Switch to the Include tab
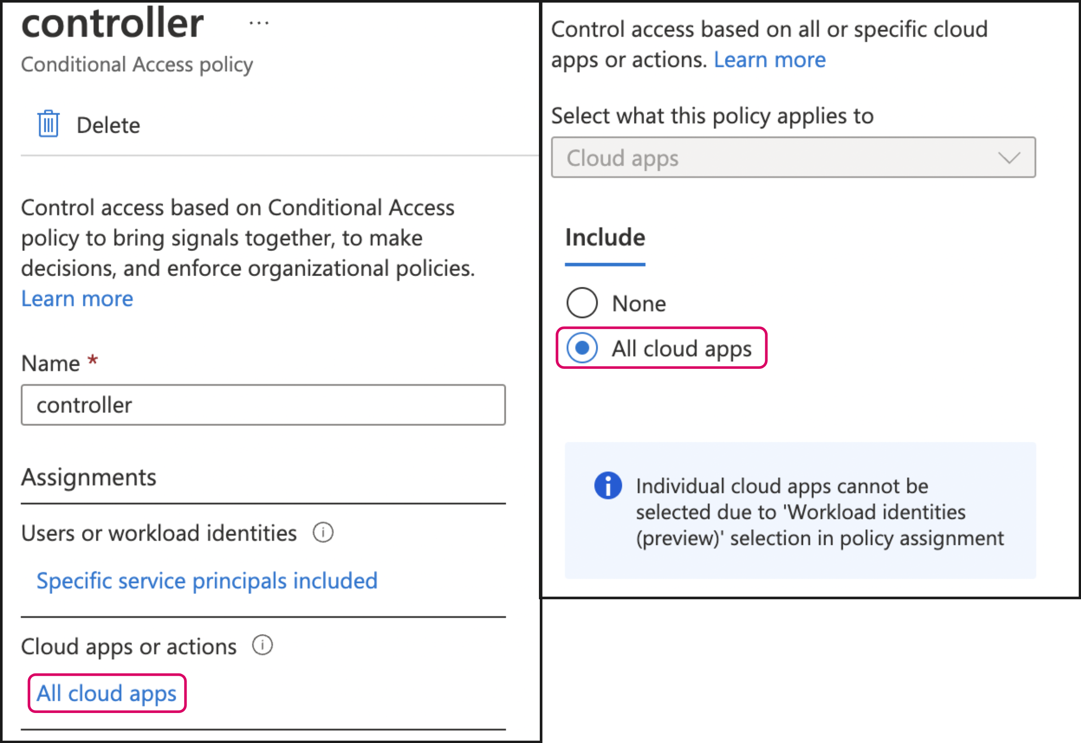The image size is (1081, 743). pyautogui.click(x=605, y=238)
